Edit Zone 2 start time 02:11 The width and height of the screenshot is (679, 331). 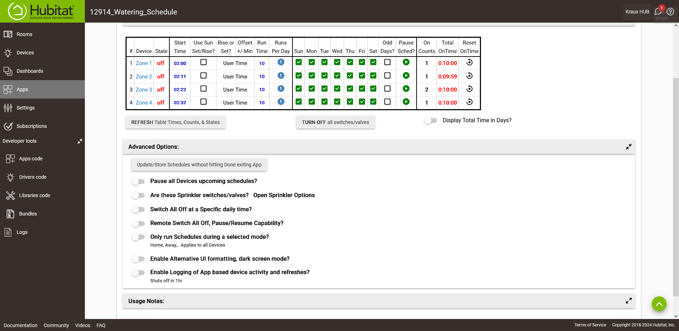(x=180, y=76)
